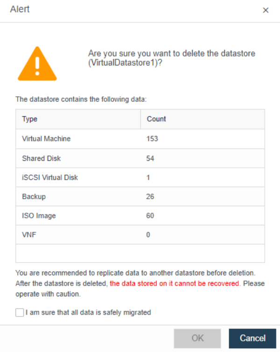Click the Shared Disk count value 54
This screenshot has height=352, width=280.
coord(150,158)
